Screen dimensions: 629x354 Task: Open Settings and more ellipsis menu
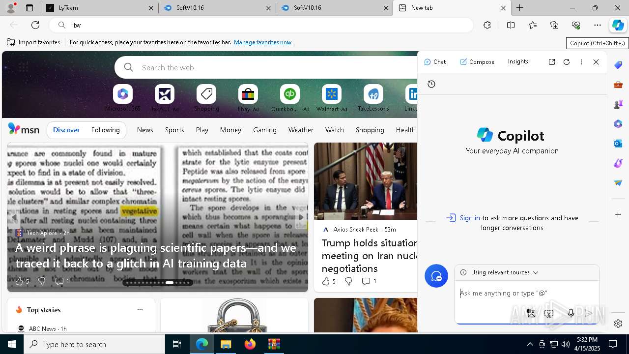click(598, 25)
